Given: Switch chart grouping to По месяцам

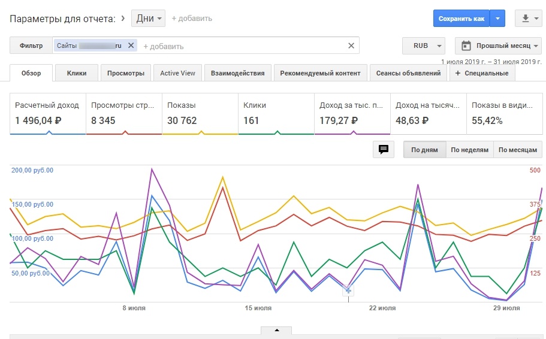Looking at the screenshot, I should click(518, 150).
